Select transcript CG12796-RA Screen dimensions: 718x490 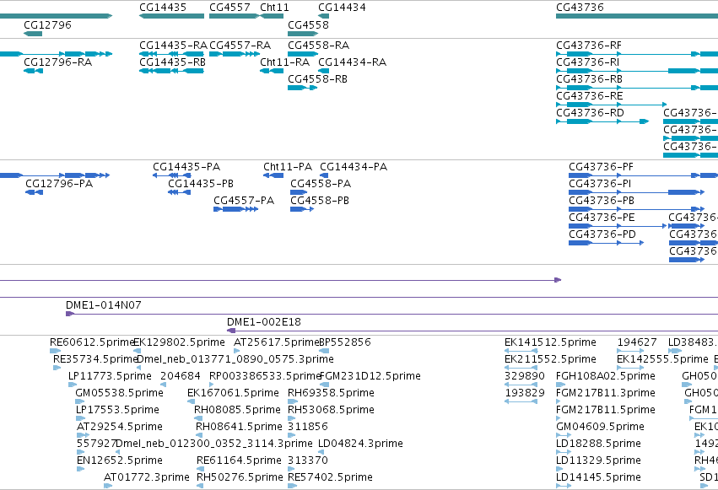pos(57,62)
